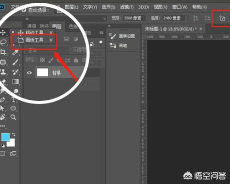Open the 3D(D) menu
Screen dimensions: 230x184
(x=144, y=7)
